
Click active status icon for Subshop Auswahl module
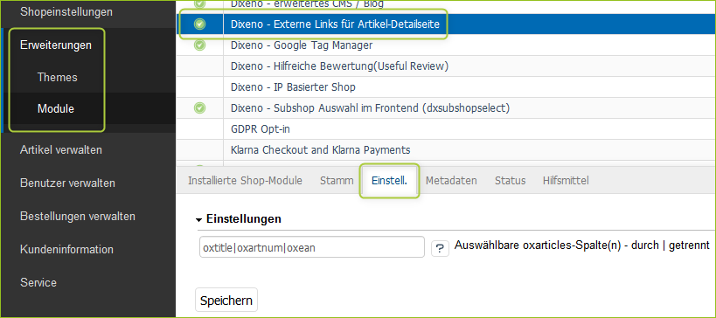pos(199,108)
